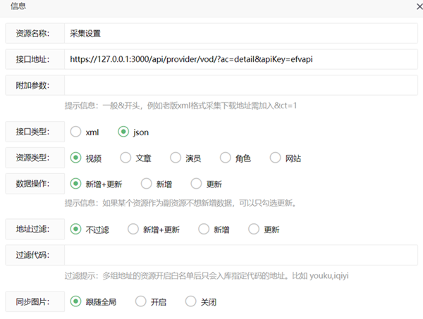423x319 pixels.
Task: Focus the 接口地址 URL field
Action: click(240, 60)
